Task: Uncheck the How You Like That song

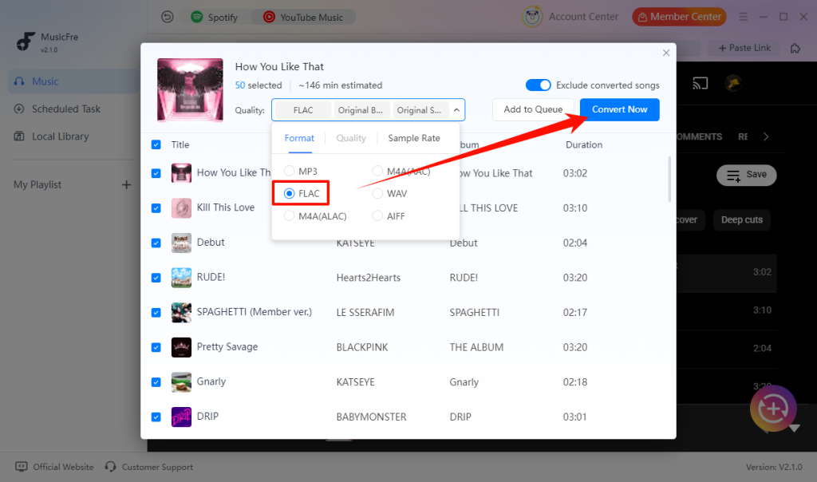Action: point(156,173)
